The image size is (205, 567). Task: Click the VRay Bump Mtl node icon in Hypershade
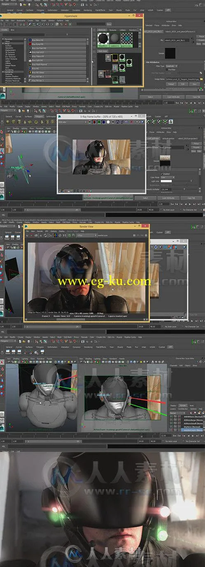30,44
